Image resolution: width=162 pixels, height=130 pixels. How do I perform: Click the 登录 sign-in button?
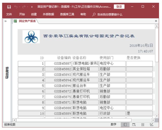point(119,7)
